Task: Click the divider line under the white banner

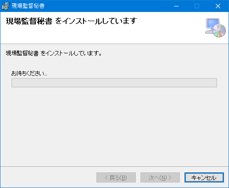Action: coord(114,44)
